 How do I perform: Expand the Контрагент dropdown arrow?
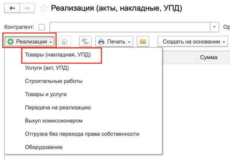214,27
